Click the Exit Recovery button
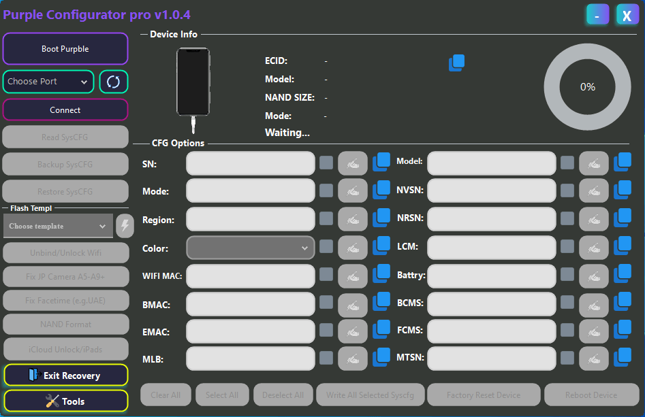The image size is (645, 417). coord(65,375)
